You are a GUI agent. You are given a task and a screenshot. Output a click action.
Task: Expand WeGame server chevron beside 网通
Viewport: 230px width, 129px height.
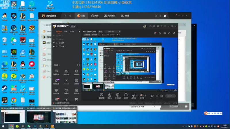pos(155,107)
